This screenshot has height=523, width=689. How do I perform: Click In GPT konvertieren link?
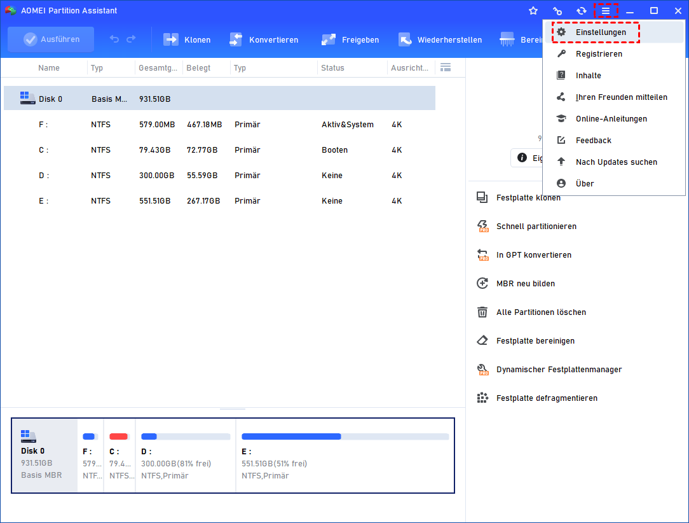pyautogui.click(x=534, y=255)
